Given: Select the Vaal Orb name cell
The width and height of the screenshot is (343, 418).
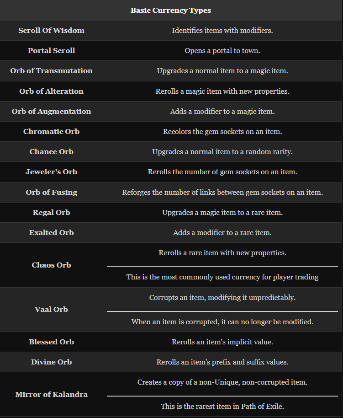Looking at the screenshot, I should click(51, 310).
